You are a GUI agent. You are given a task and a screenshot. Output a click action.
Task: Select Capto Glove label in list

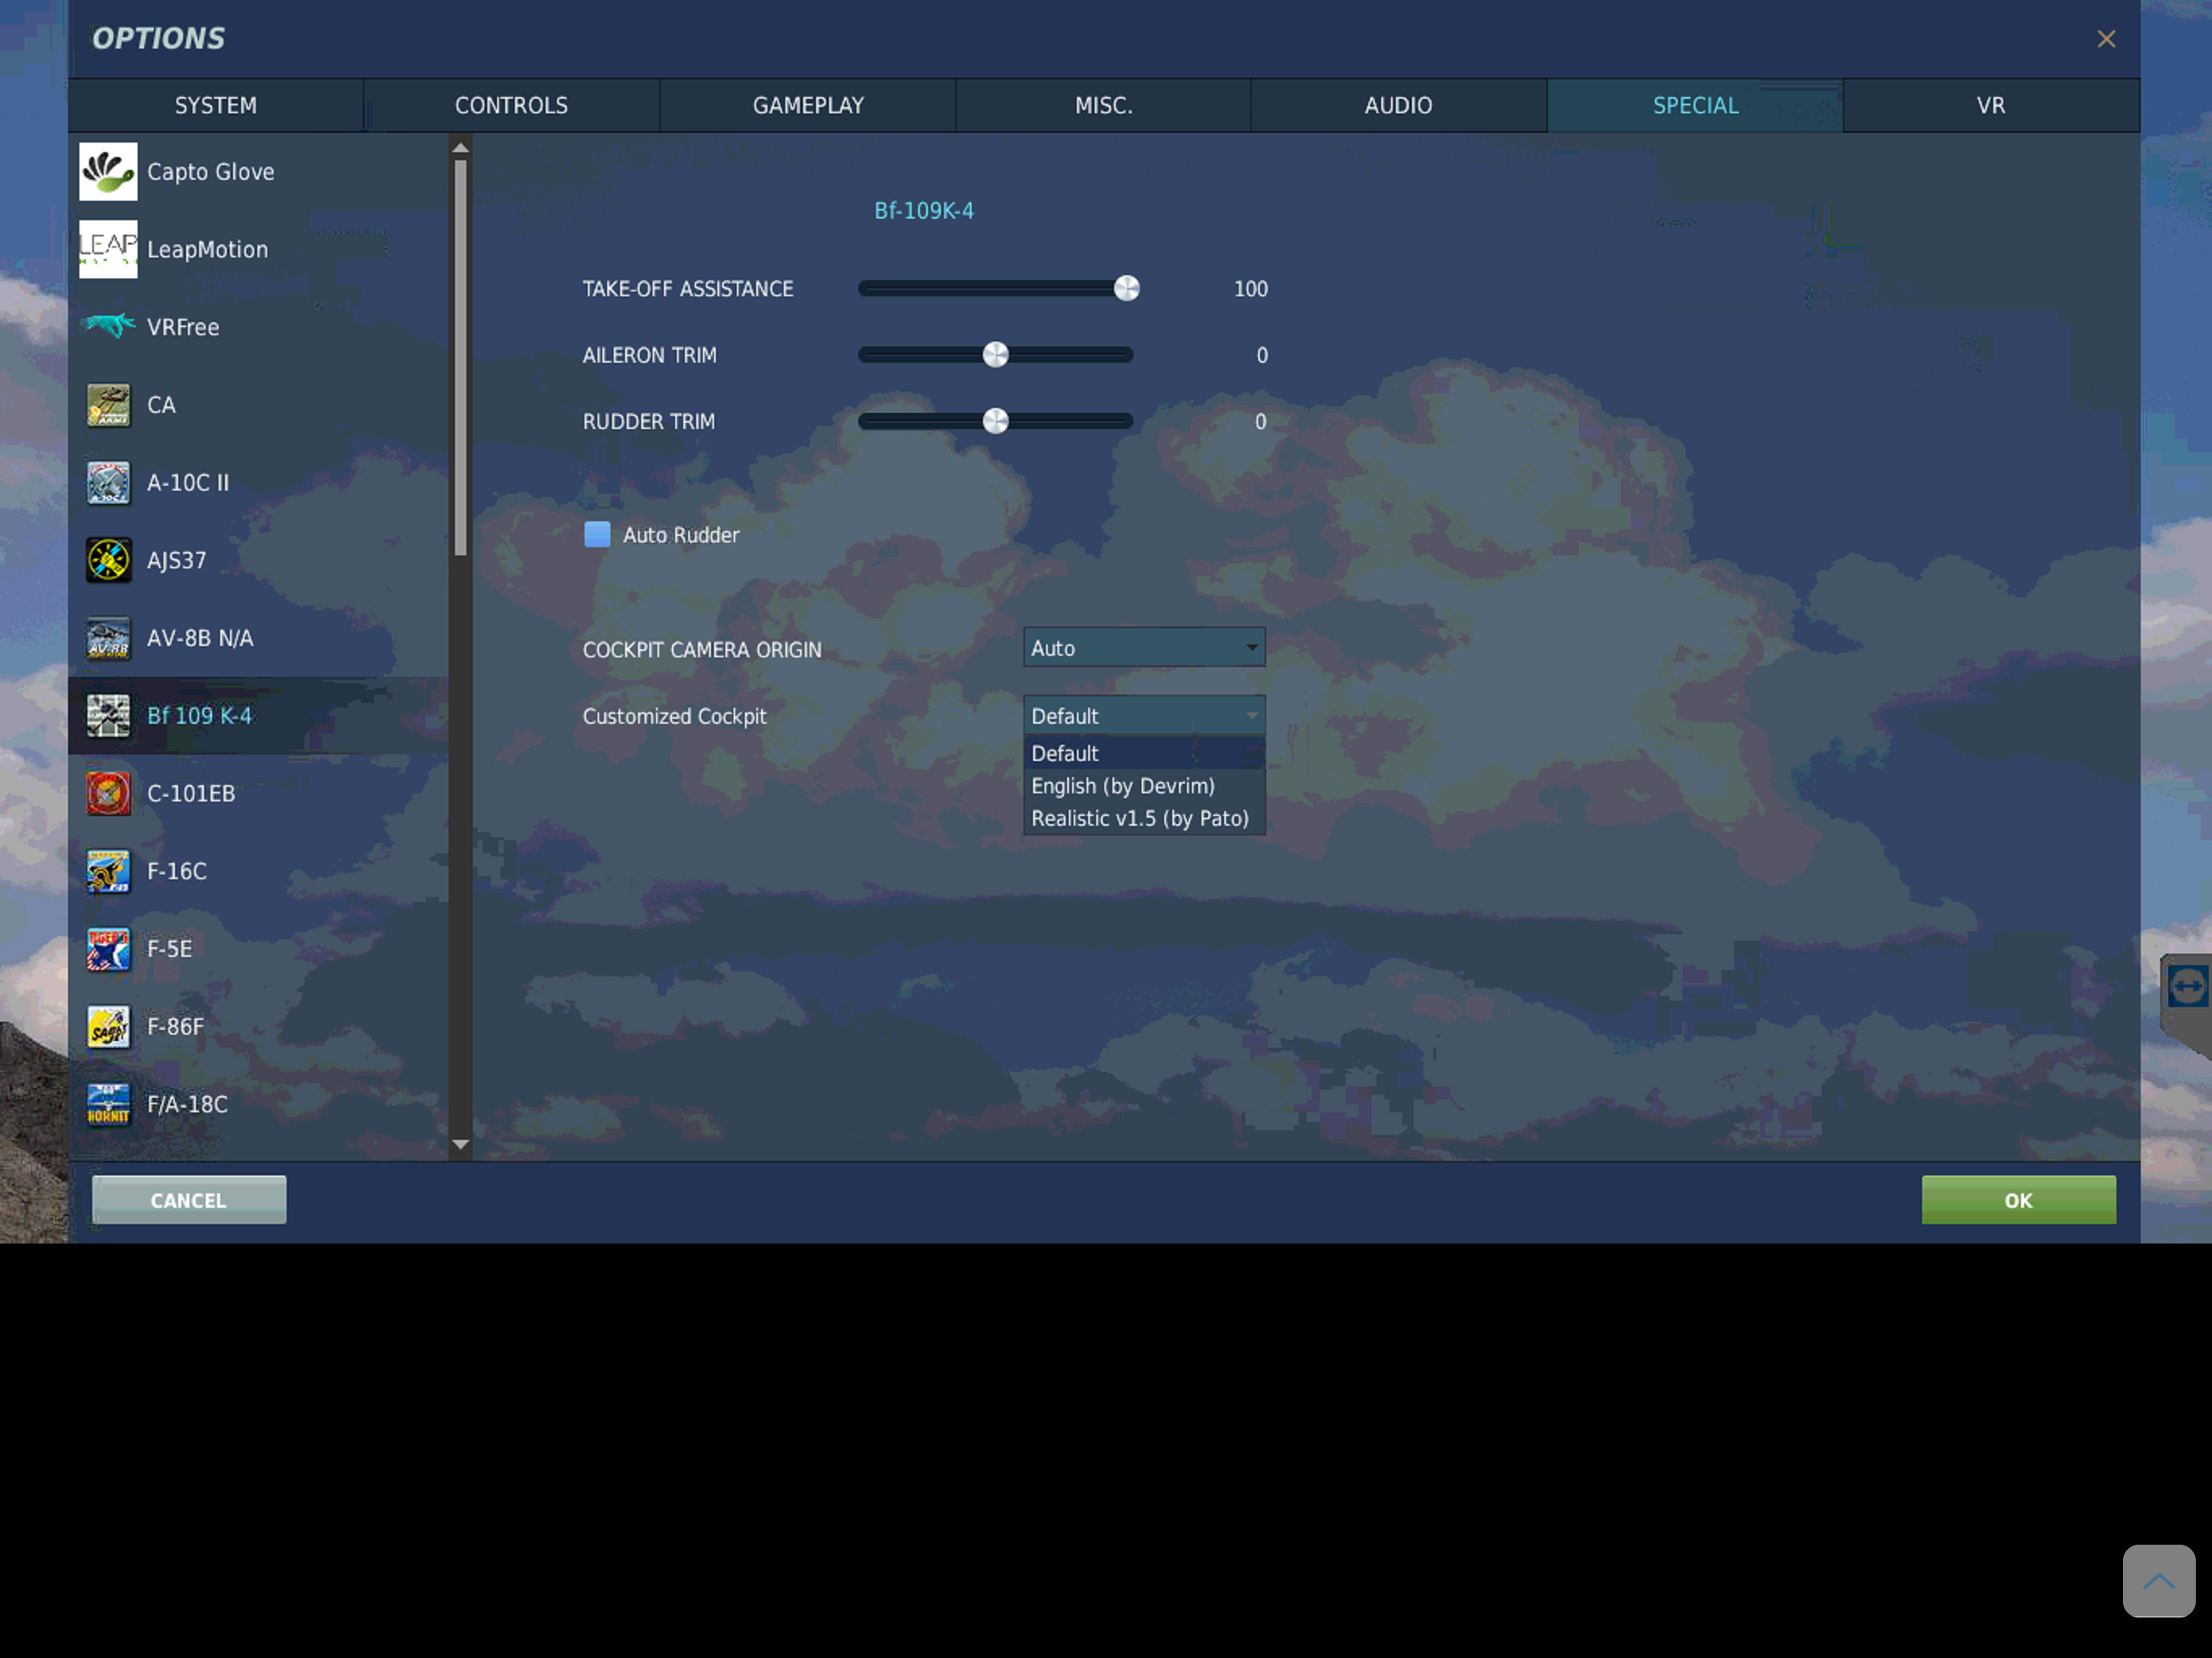tap(211, 172)
